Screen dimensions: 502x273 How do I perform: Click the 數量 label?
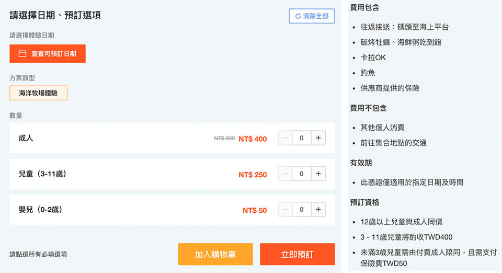(x=16, y=116)
